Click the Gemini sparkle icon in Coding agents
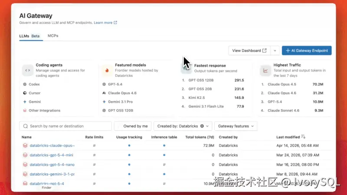Viewport: 347px width, 195px height. (x=25, y=102)
